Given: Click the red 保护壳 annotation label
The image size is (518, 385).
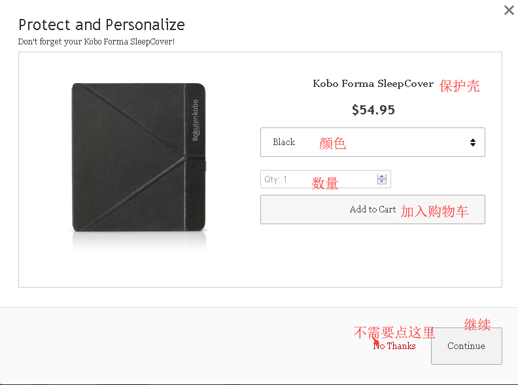Looking at the screenshot, I should (x=460, y=86).
